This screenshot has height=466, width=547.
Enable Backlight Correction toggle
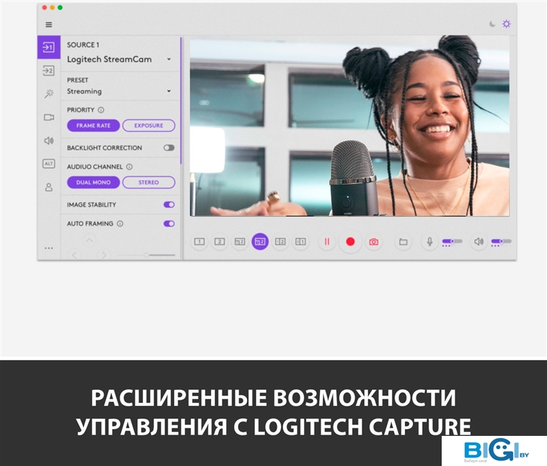tap(168, 148)
